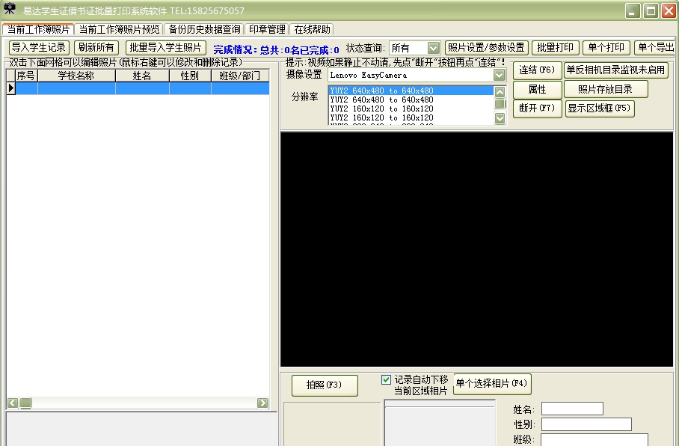
Task: Toggle 记录自动下移 checkbox
Action: coord(386,379)
